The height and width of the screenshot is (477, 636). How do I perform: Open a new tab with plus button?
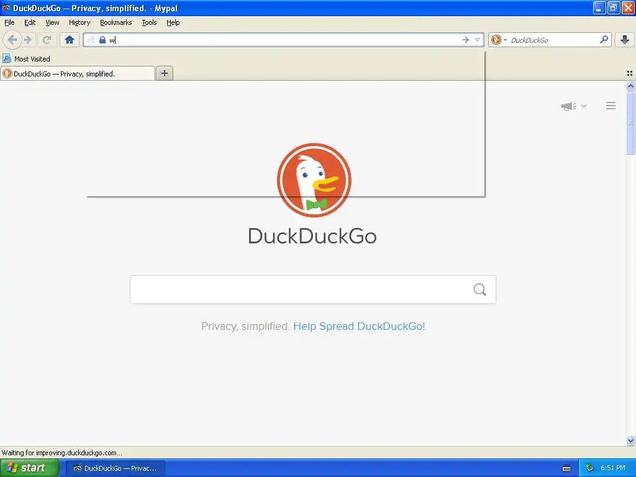click(164, 73)
